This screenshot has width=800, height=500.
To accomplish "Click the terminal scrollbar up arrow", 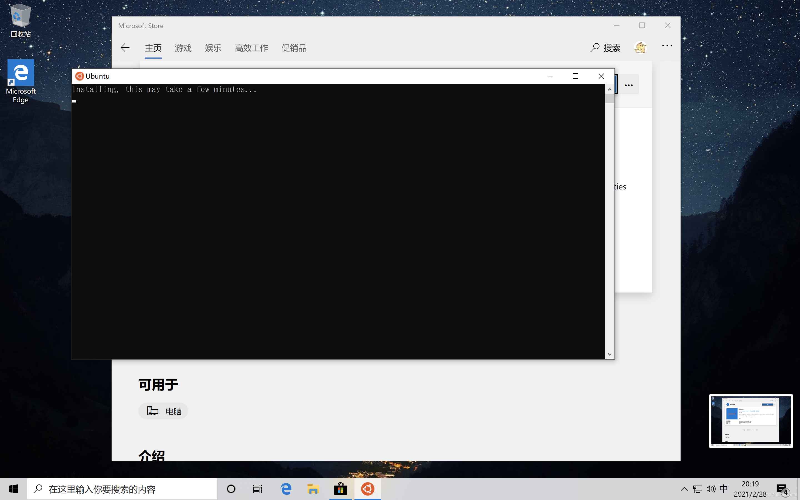I will click(610, 89).
